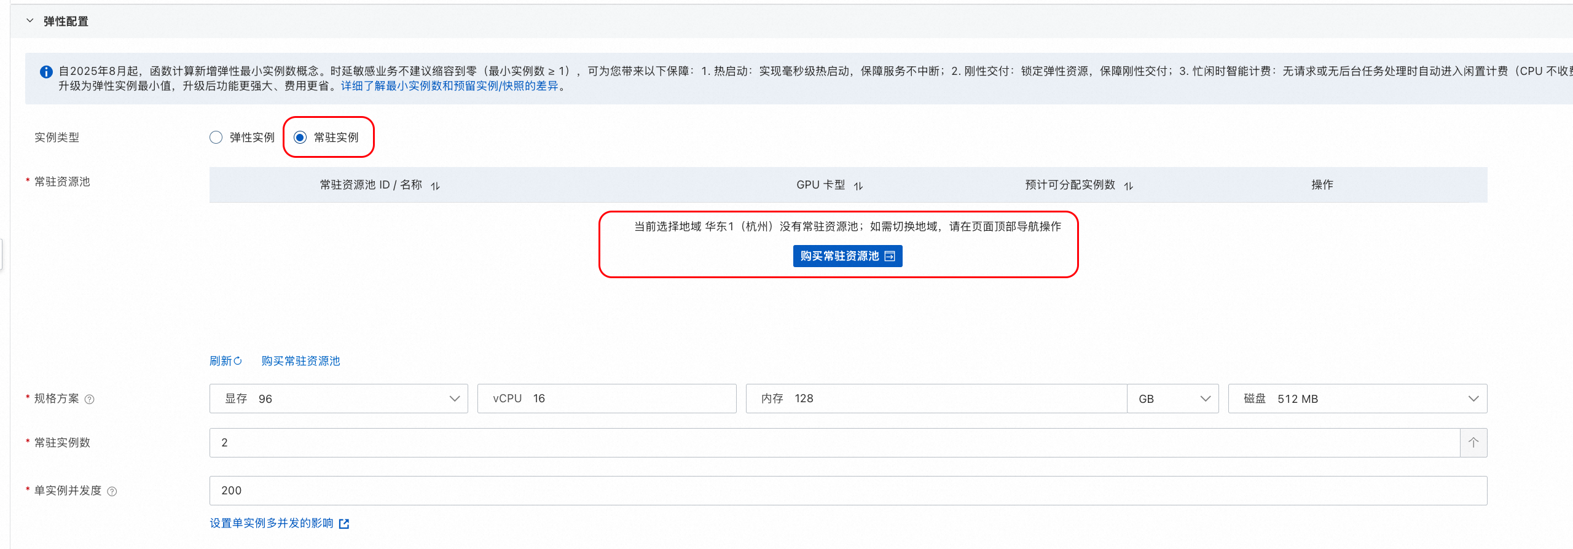Open the 显存 96 dropdown
1573x549 pixels.
coord(339,399)
